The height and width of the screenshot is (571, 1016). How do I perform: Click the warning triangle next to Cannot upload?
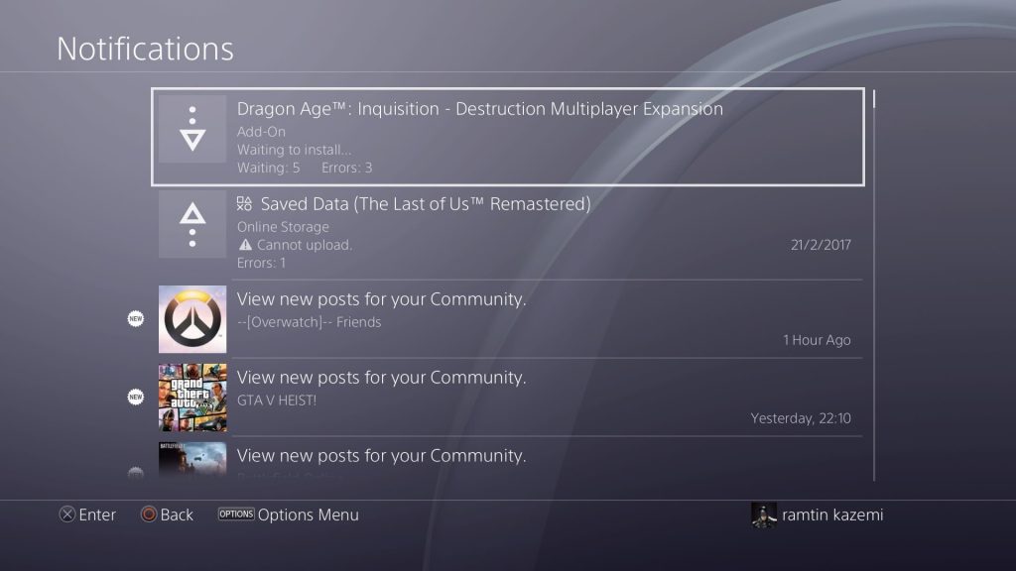[244, 245]
